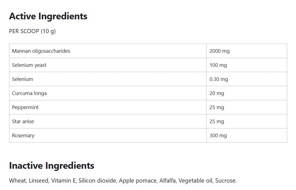Viewport: 296px width, 190px height.
Task: Click the PER SCOOP (10 g) text
Action: (x=32, y=31)
